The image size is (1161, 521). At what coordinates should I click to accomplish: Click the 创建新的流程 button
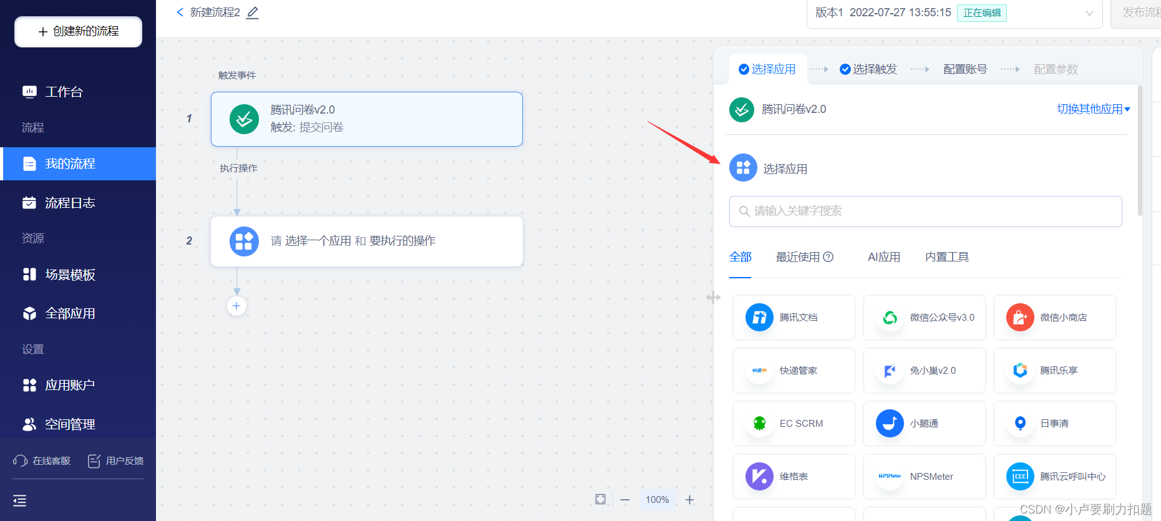[78, 31]
